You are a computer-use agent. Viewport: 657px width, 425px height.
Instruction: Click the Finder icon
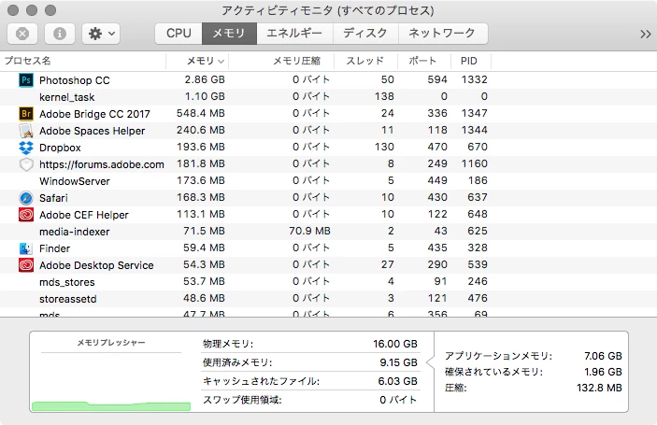pyautogui.click(x=26, y=248)
